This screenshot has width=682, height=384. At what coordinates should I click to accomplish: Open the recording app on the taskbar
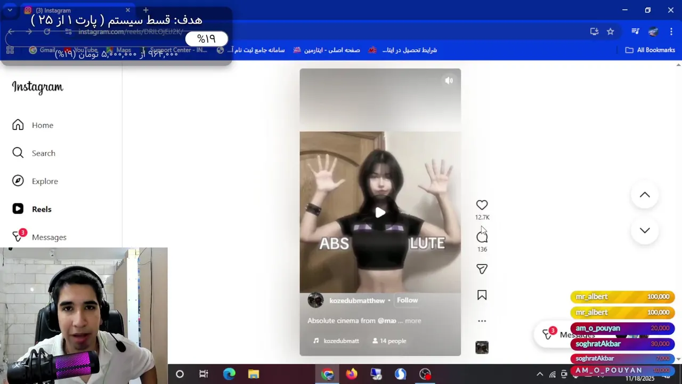point(425,374)
